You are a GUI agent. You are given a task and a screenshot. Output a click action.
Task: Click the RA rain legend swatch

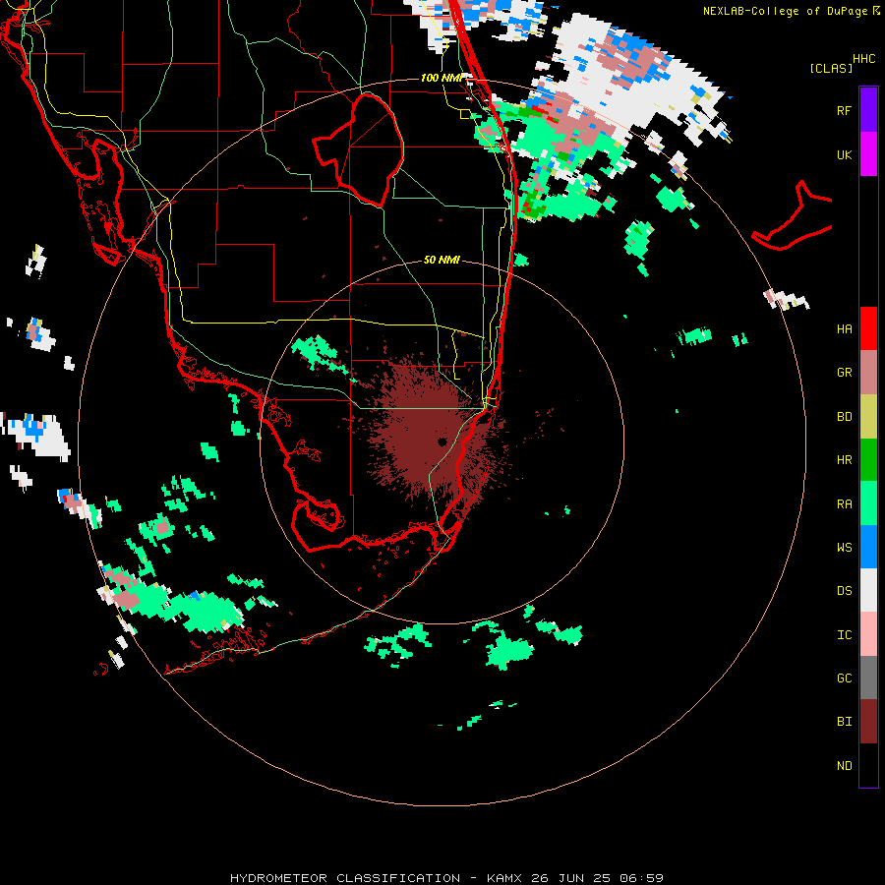click(x=868, y=503)
